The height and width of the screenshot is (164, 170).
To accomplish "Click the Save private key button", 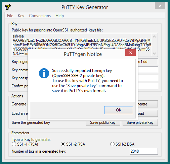I will pos(140,122).
